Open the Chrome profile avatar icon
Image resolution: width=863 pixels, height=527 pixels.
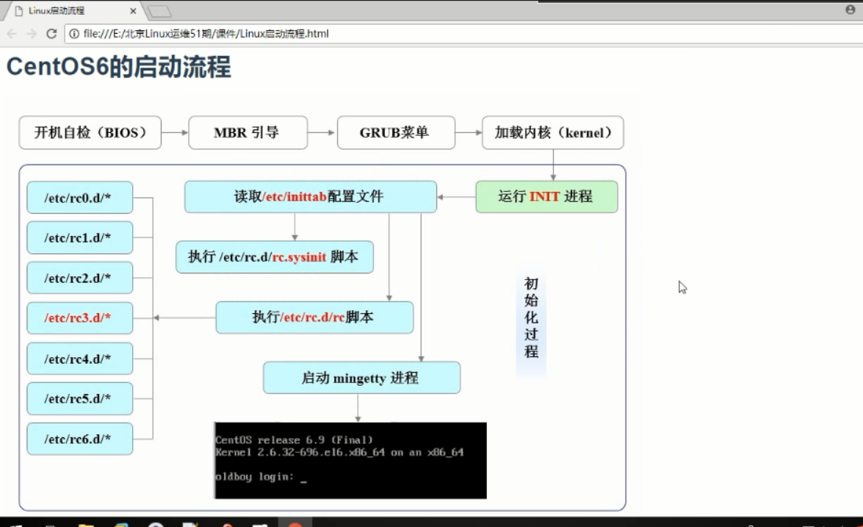pyautogui.click(x=850, y=10)
